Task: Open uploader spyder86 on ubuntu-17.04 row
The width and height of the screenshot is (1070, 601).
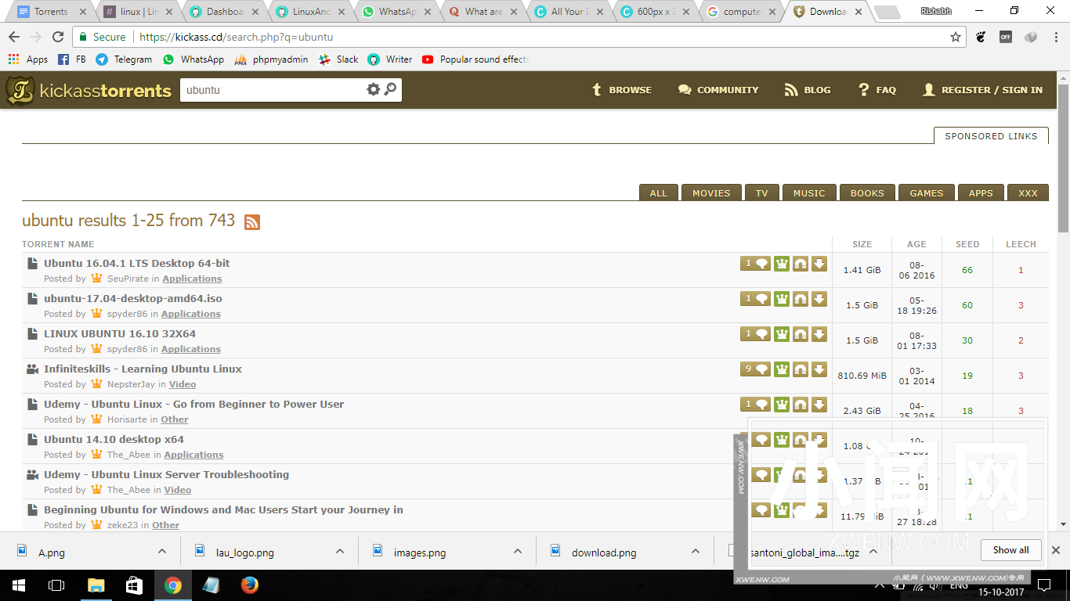Action: [127, 314]
